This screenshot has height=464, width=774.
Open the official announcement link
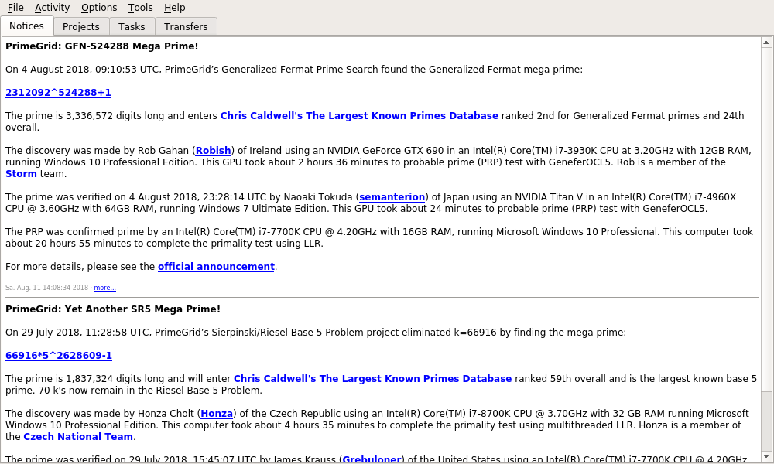tap(216, 267)
